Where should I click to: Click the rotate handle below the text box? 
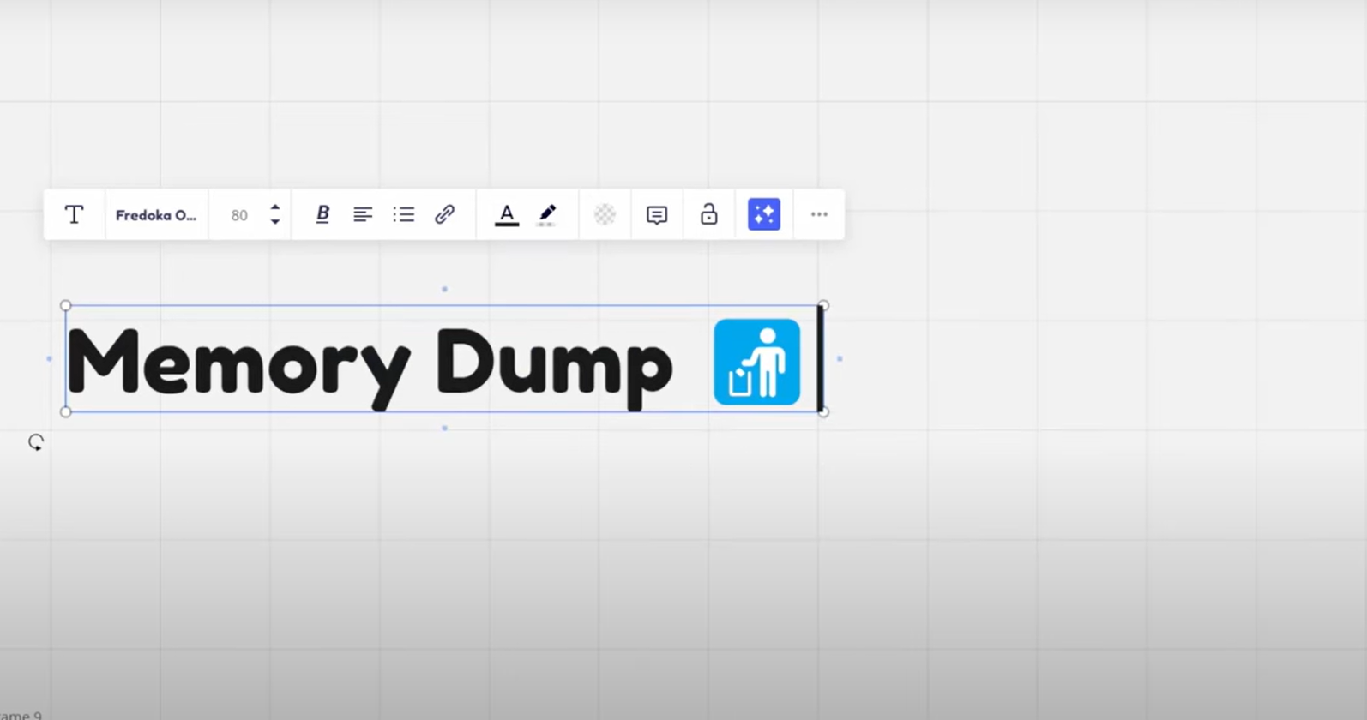click(36, 442)
